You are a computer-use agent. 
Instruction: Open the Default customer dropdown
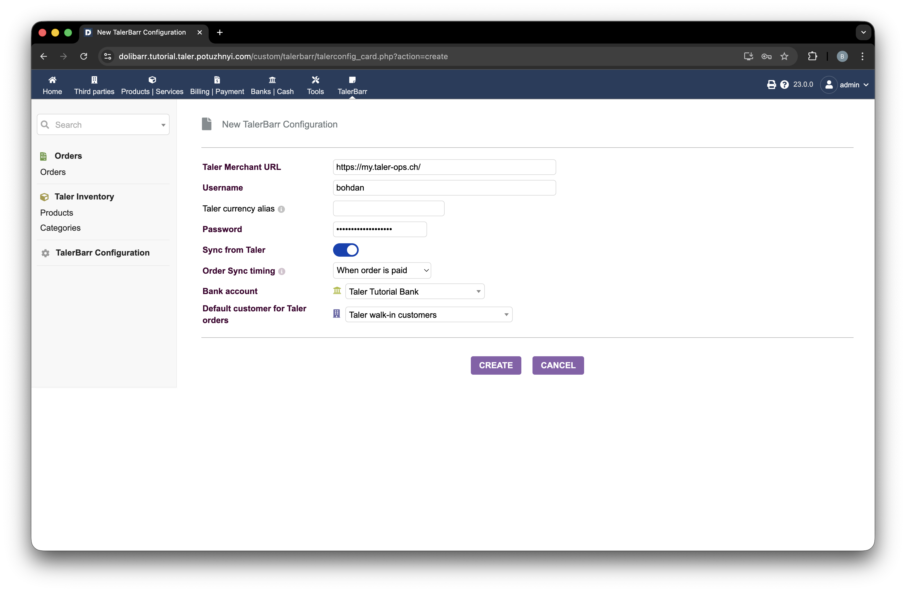click(x=429, y=315)
